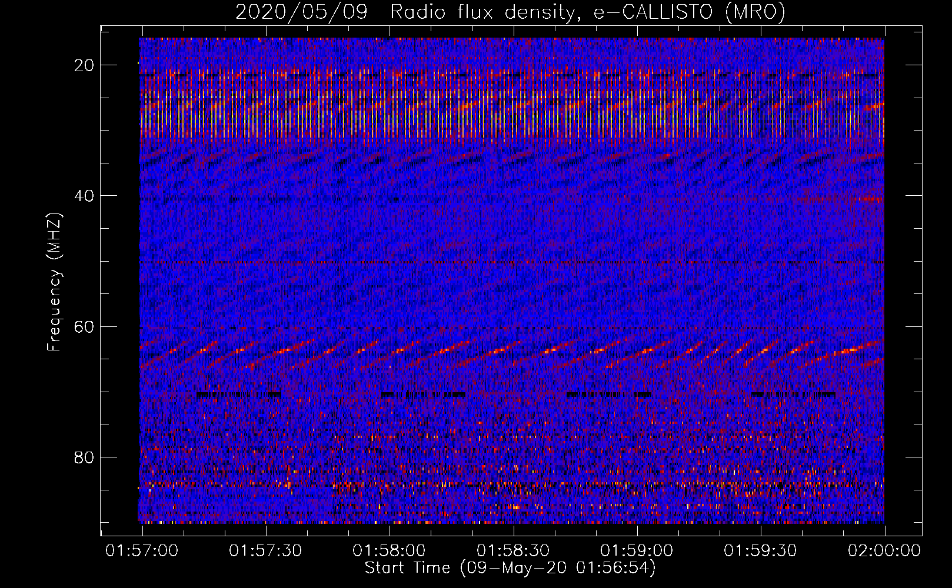Click the plot title '2020/05/09 Radio flux density, e-CALLISTO (MRO)'
Viewport: 952px width, 588px height.
tap(510, 12)
